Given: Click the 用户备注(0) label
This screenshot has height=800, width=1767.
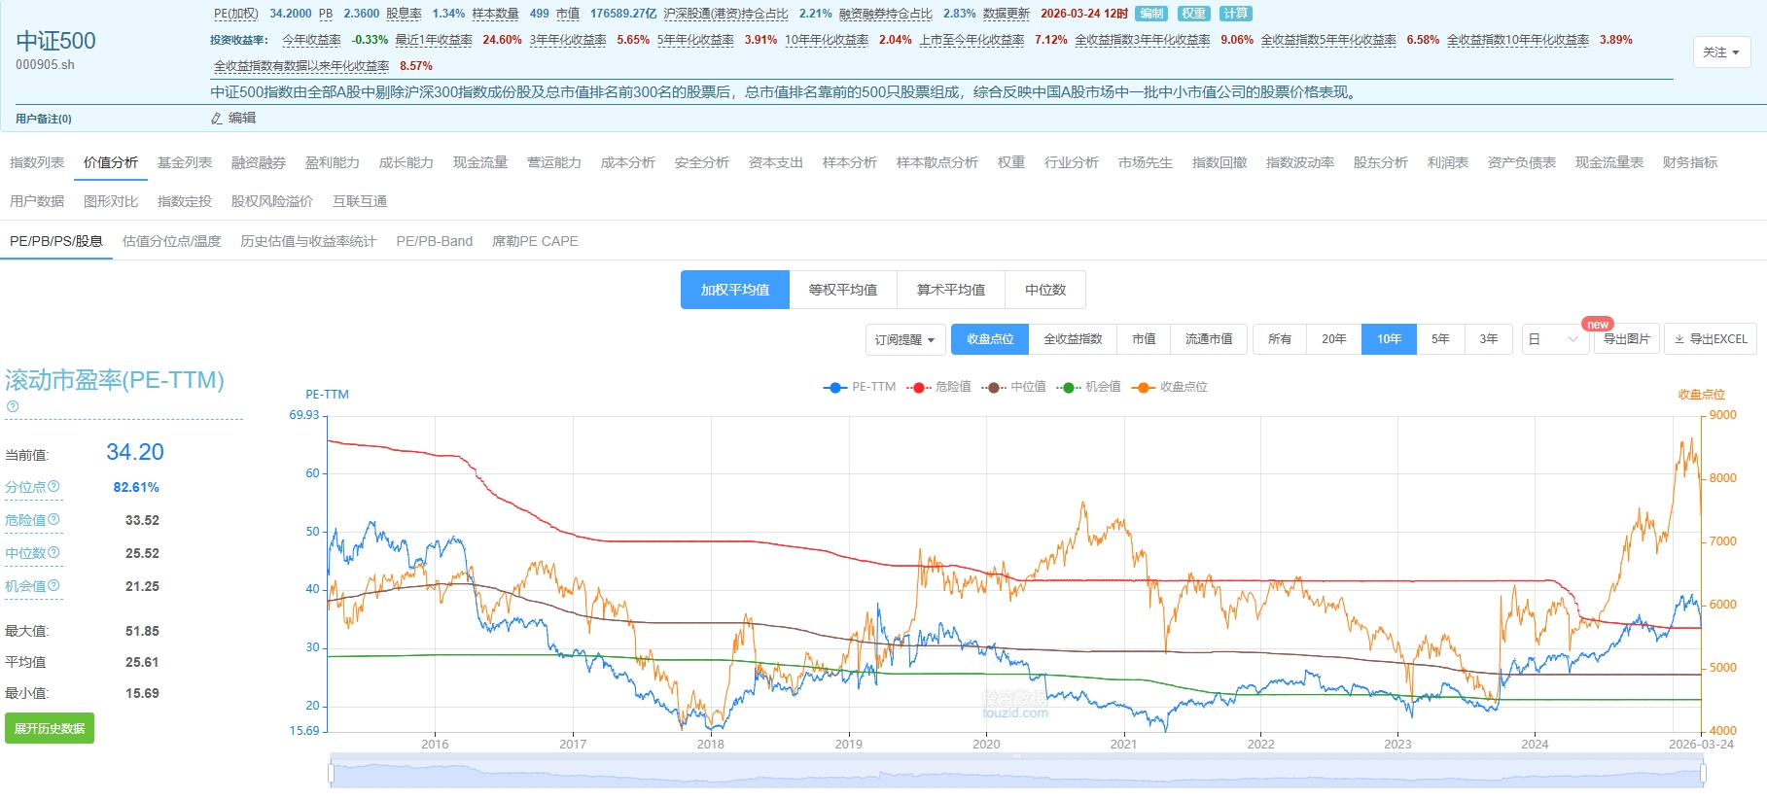Looking at the screenshot, I should [x=44, y=119].
